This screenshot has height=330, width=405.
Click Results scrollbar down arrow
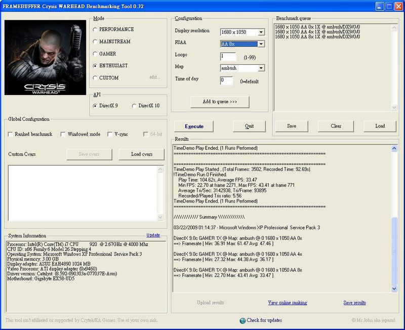pyautogui.click(x=394, y=288)
